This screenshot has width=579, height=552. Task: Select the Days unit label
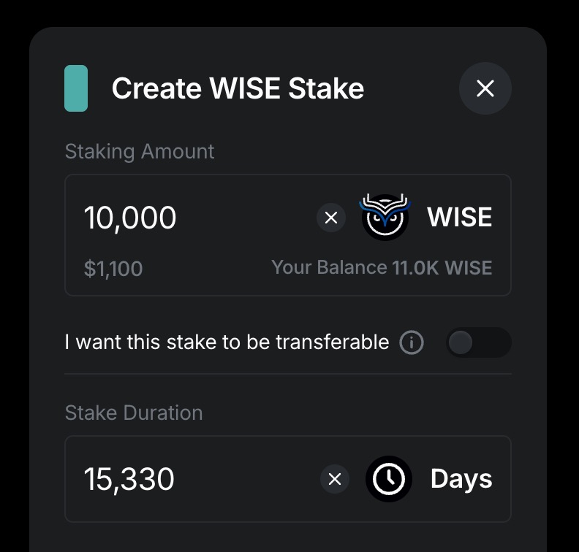[461, 479]
